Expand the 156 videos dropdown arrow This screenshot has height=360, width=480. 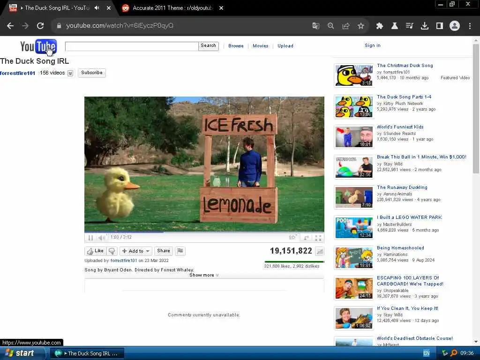click(70, 73)
